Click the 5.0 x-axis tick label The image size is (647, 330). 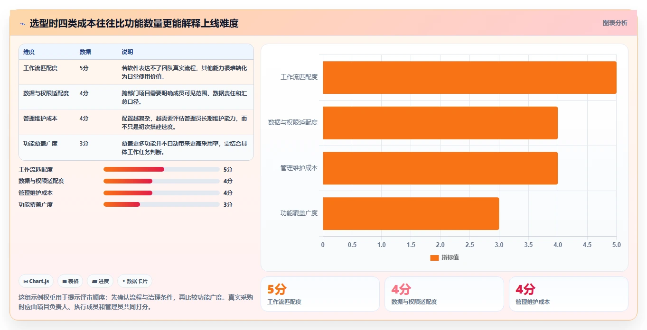[x=616, y=245]
